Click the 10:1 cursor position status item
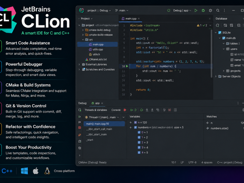244x183 pixels. click(174, 162)
